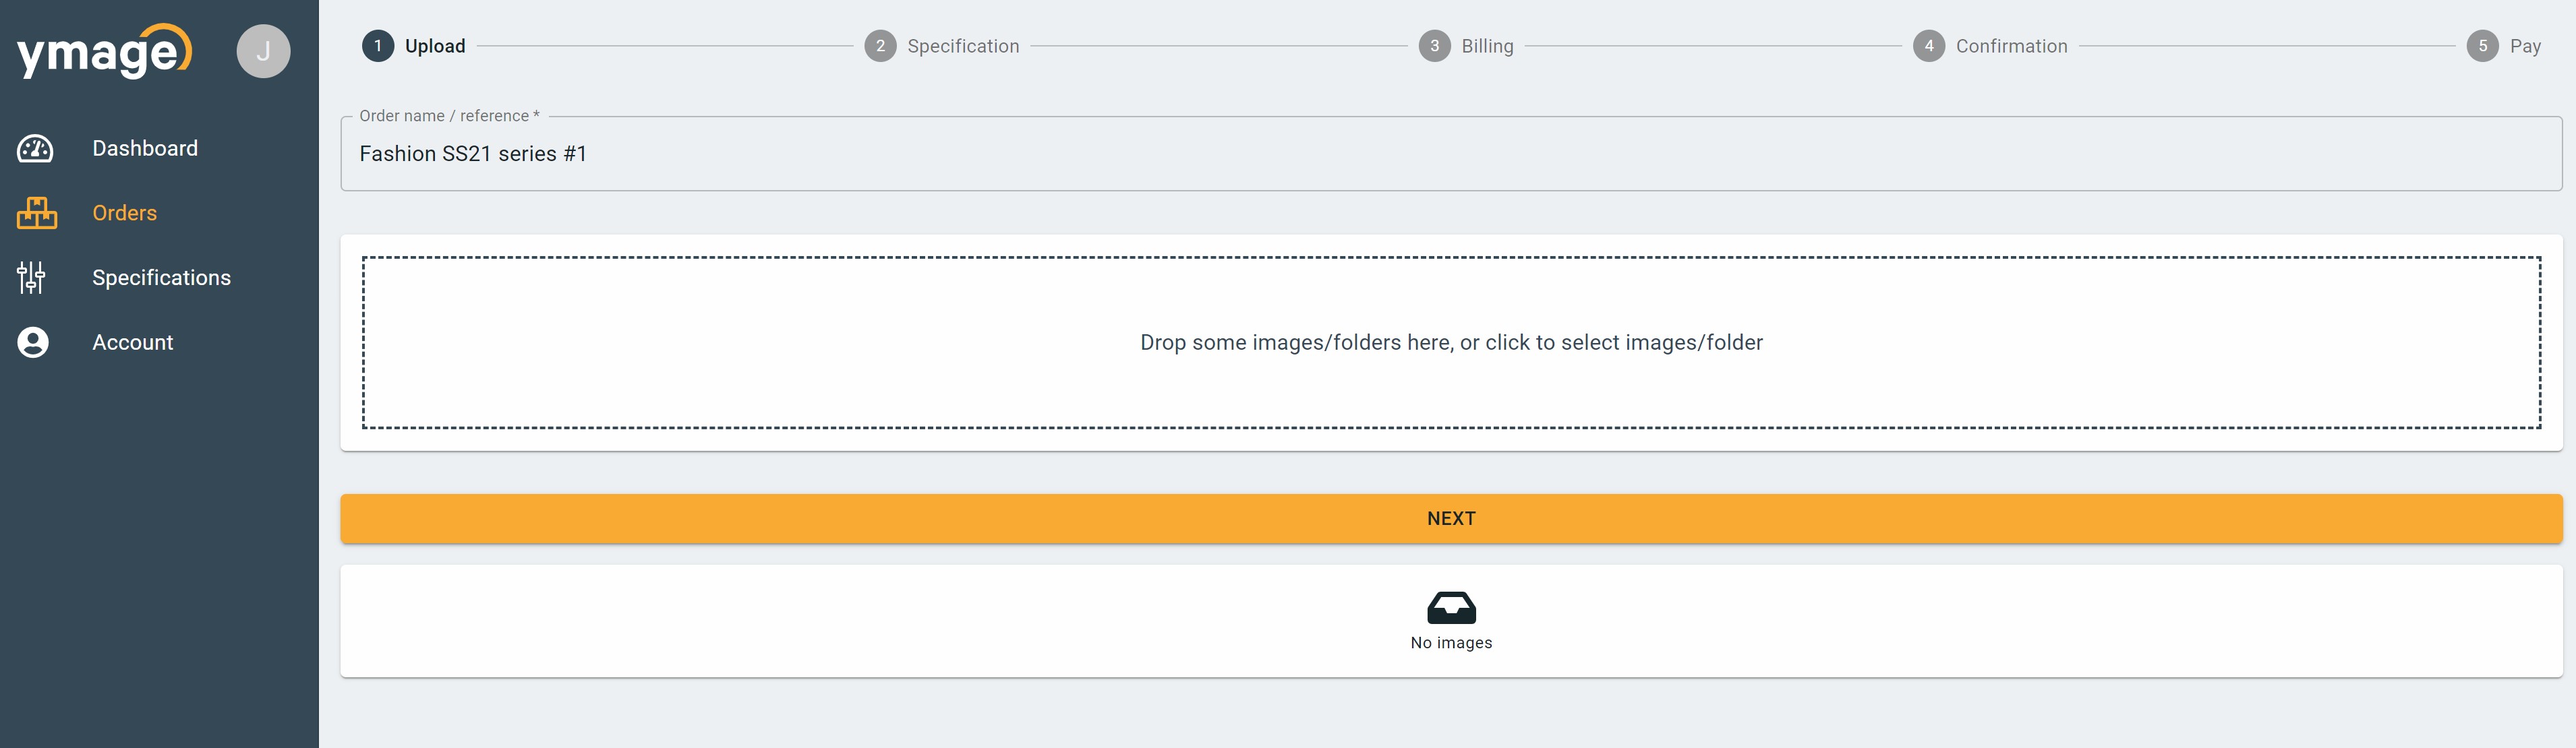Screen dimensions: 2576x748
Task: Click the Specifications sliders icon
Action: (x=31, y=278)
